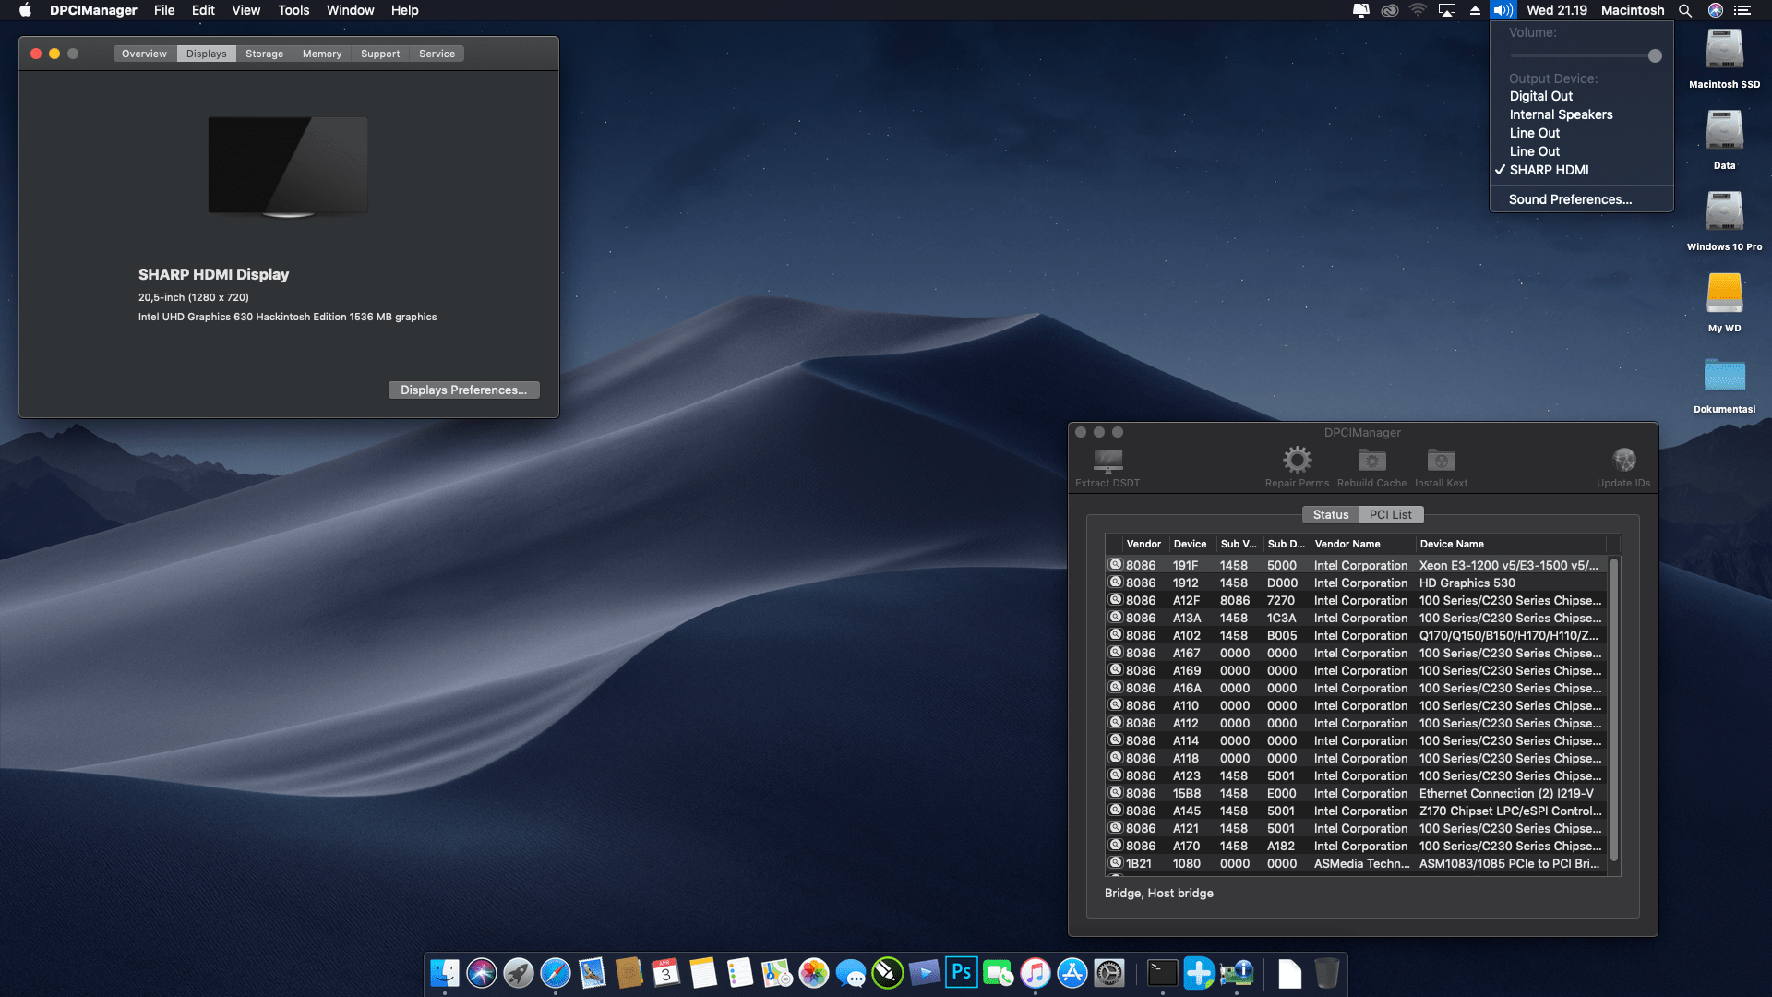Select the Z170 Chipset LPC/eSPI Controller row

point(1357,811)
